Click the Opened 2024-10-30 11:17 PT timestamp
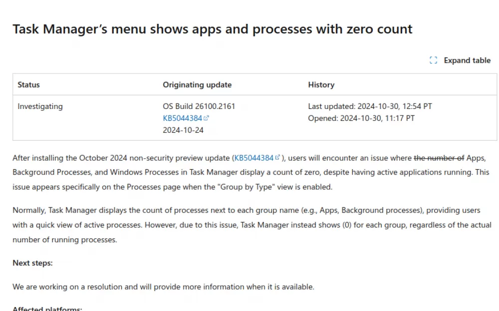The image size is (499, 311). pyautogui.click(x=361, y=118)
